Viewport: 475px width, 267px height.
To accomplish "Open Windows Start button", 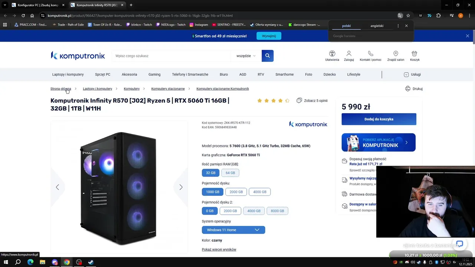I will point(6,262).
